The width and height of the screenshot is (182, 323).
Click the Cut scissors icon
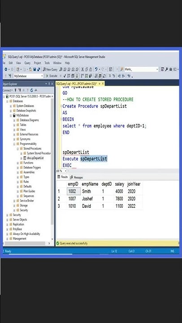[82, 70]
